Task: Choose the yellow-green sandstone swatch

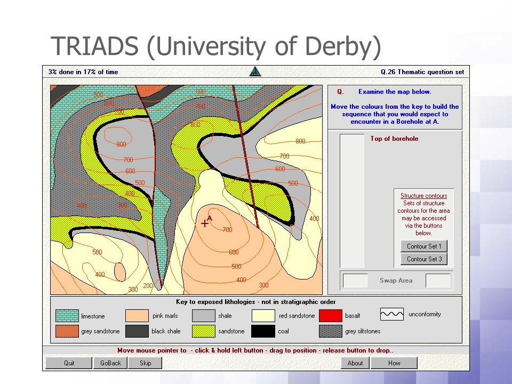Action: (x=203, y=331)
